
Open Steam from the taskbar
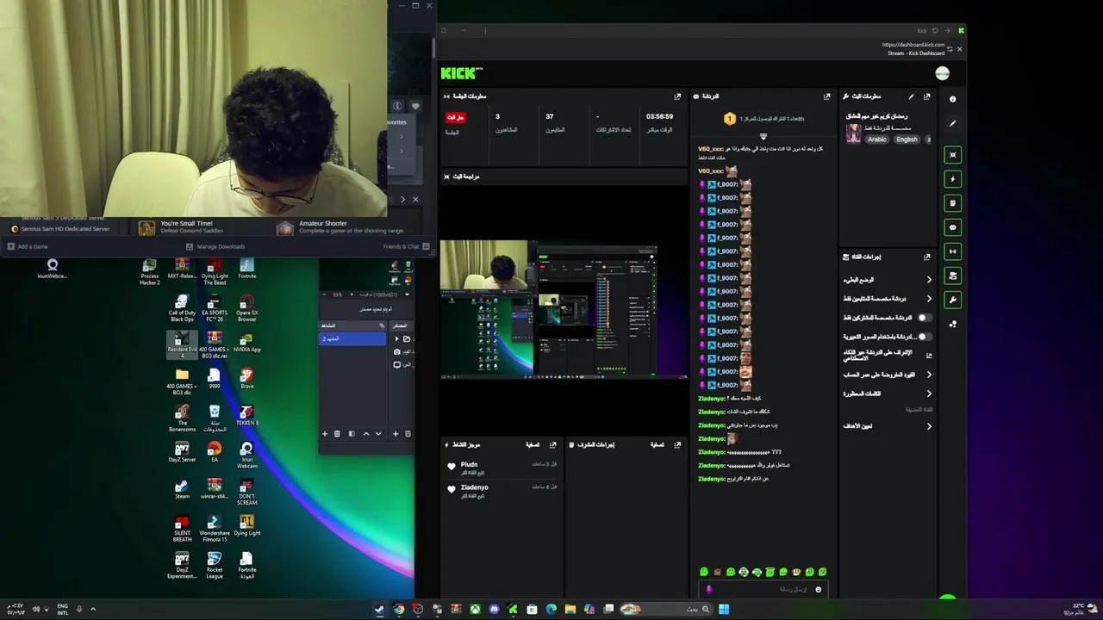click(x=379, y=610)
